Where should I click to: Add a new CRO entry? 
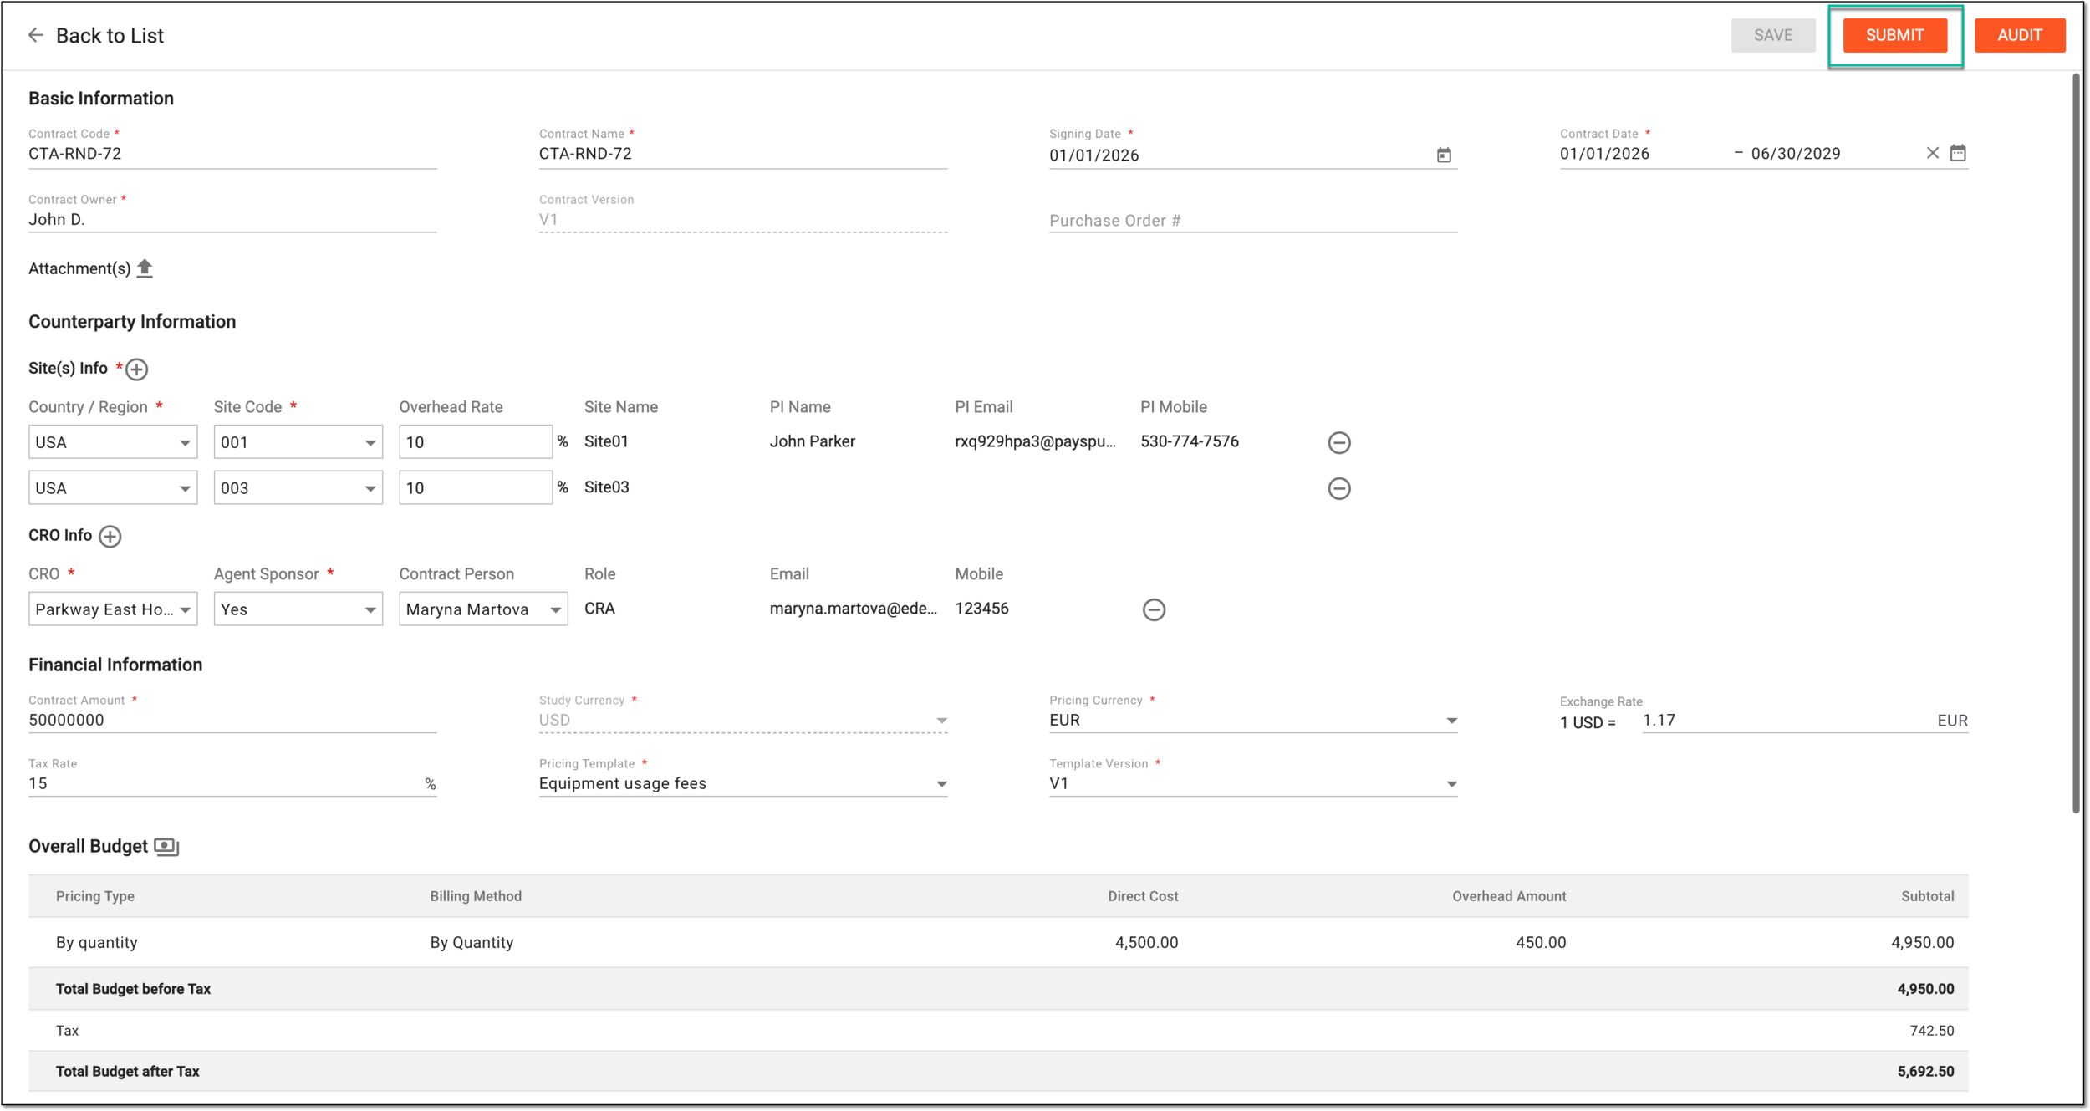pyautogui.click(x=110, y=537)
